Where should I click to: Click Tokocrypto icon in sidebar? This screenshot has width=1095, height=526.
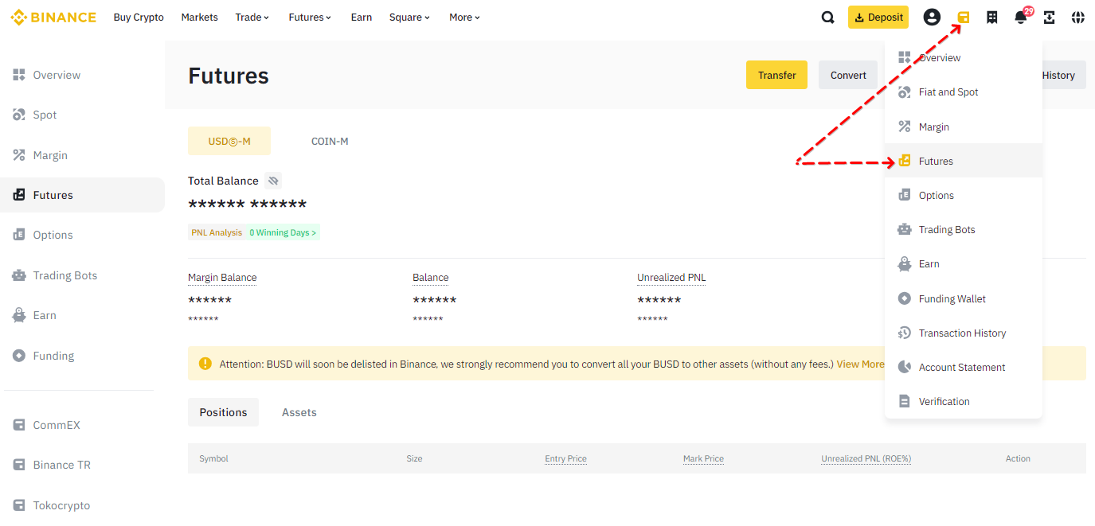click(19, 505)
